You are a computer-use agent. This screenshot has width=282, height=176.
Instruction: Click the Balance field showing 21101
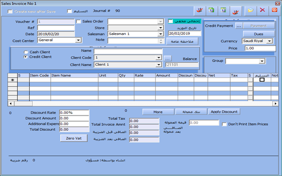(182, 64)
